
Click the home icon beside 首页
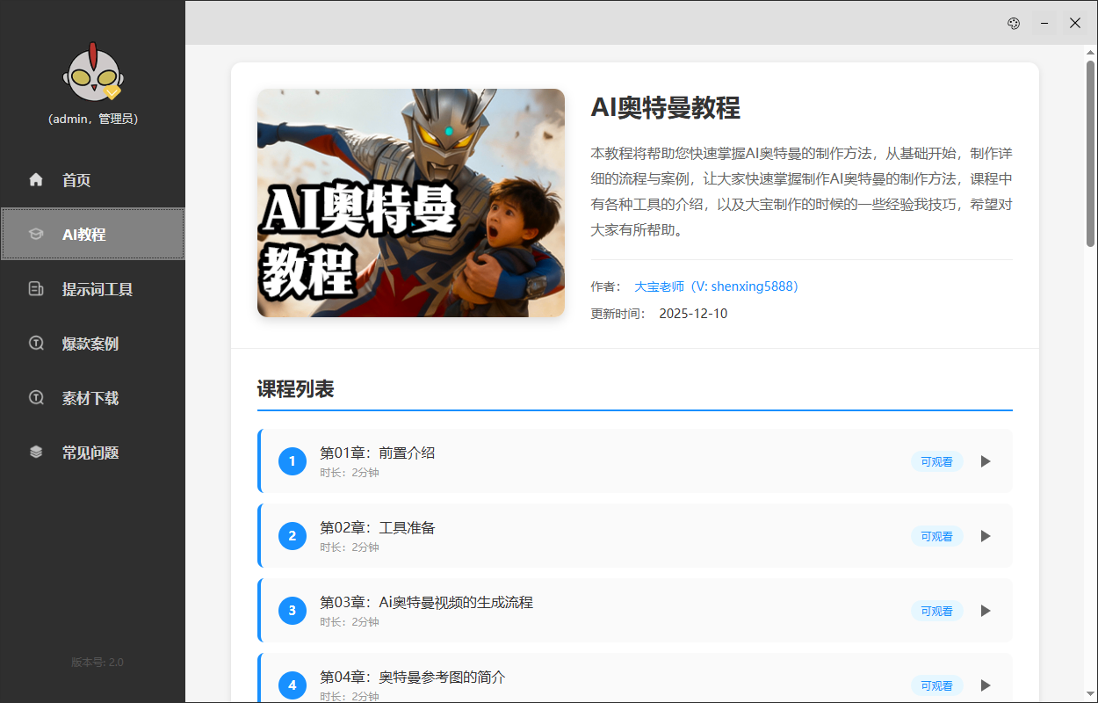point(36,180)
